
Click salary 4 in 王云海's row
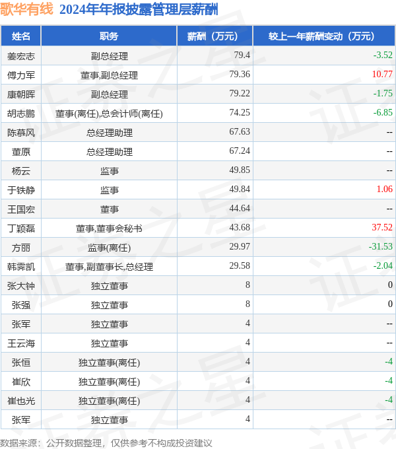[247, 343]
